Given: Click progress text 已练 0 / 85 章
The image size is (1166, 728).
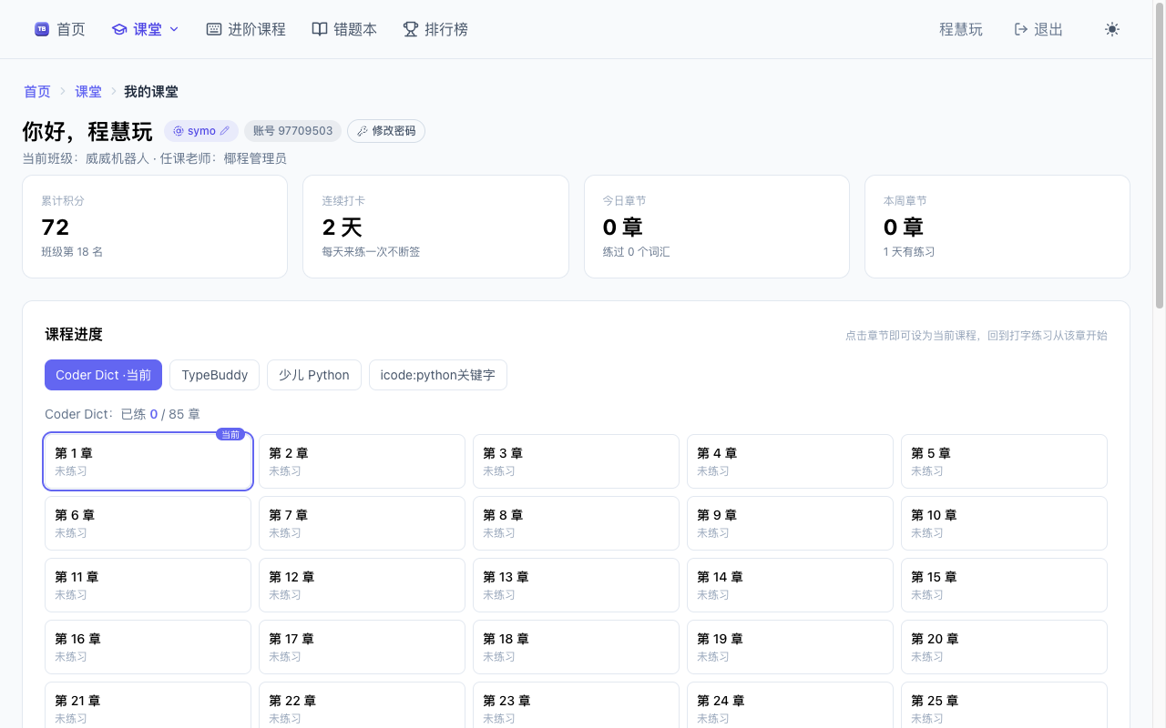Looking at the screenshot, I should click(x=160, y=414).
